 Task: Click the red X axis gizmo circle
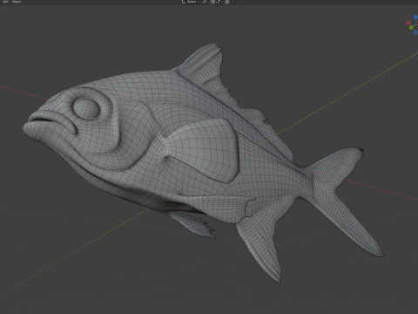point(408,23)
